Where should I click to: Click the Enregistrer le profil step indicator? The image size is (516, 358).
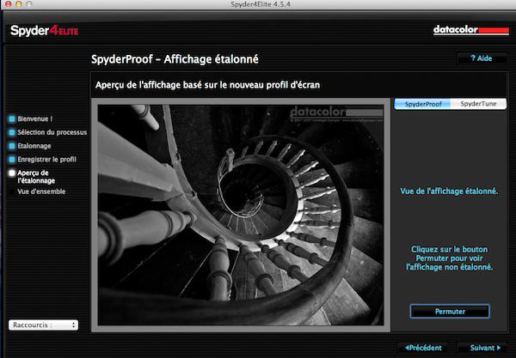coord(12,160)
